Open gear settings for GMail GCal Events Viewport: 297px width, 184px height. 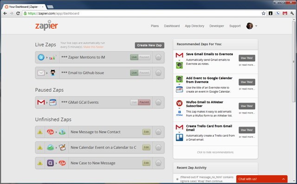[158, 102]
